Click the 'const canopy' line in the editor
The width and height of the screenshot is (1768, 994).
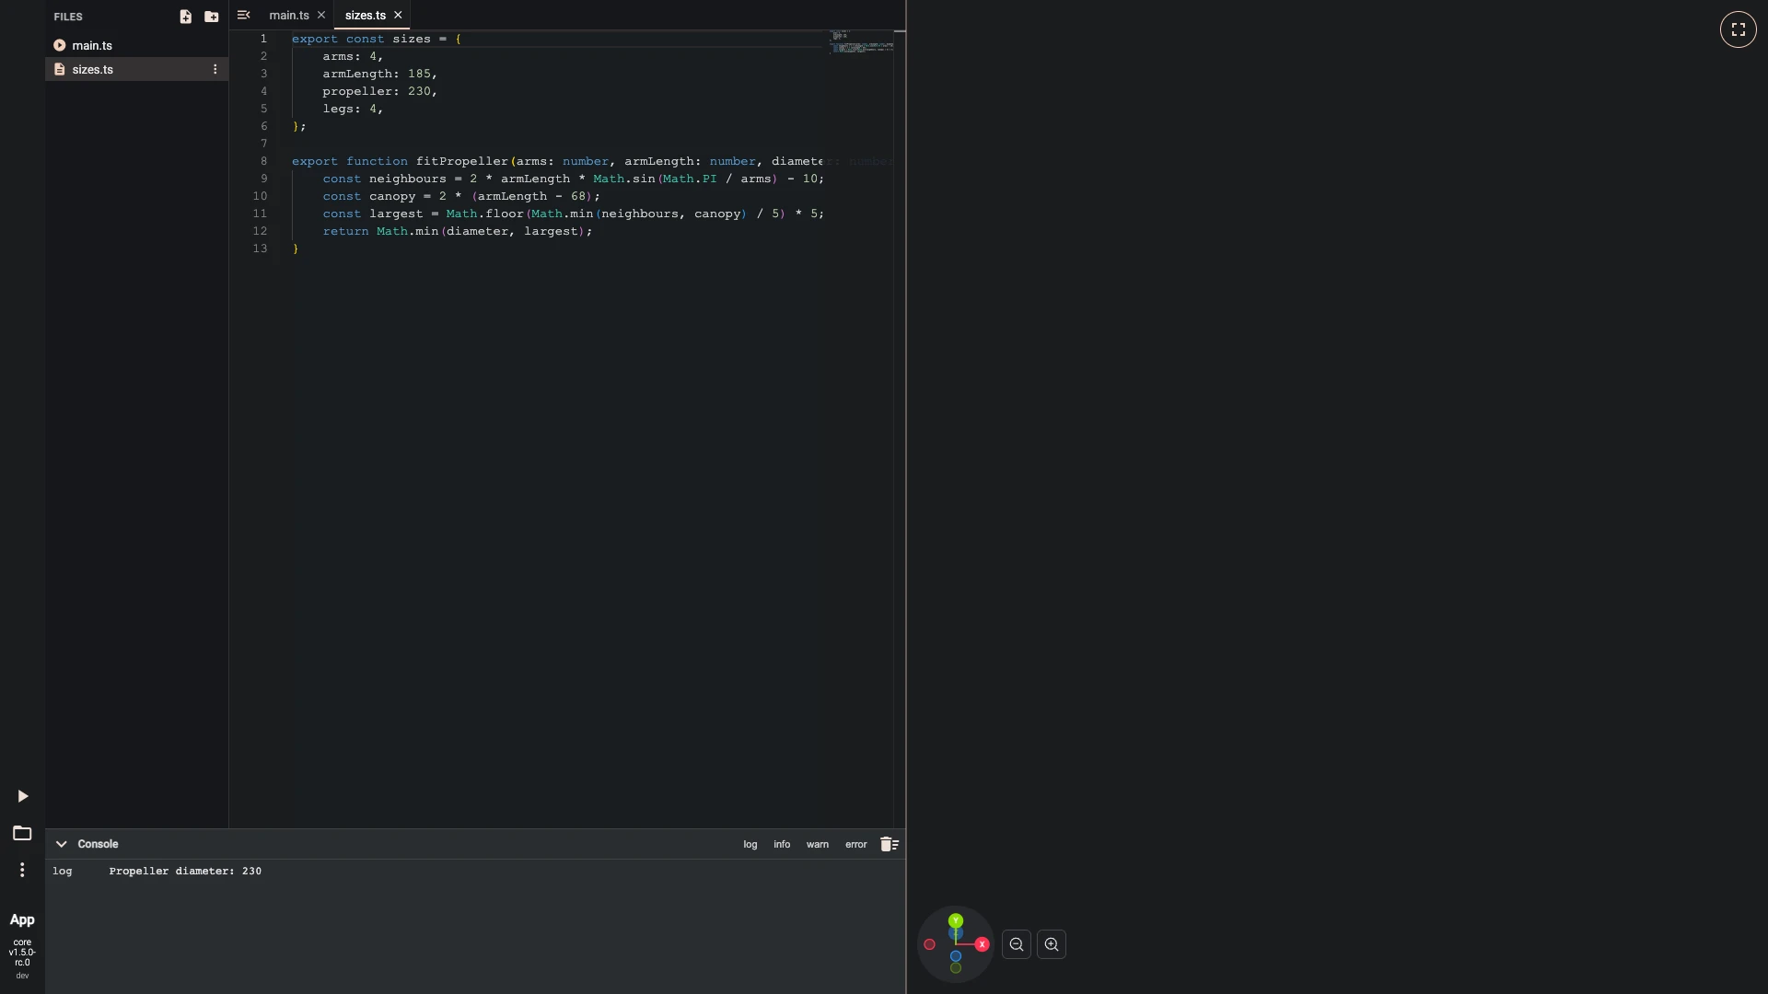(461, 196)
